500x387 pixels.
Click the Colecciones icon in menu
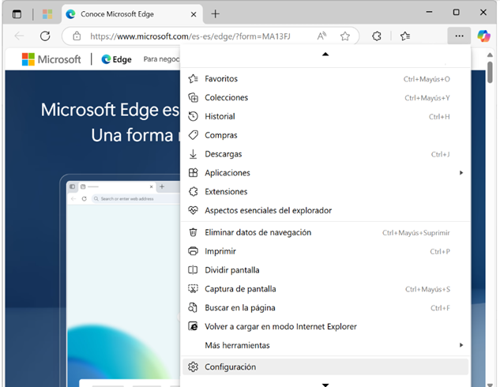coord(193,98)
